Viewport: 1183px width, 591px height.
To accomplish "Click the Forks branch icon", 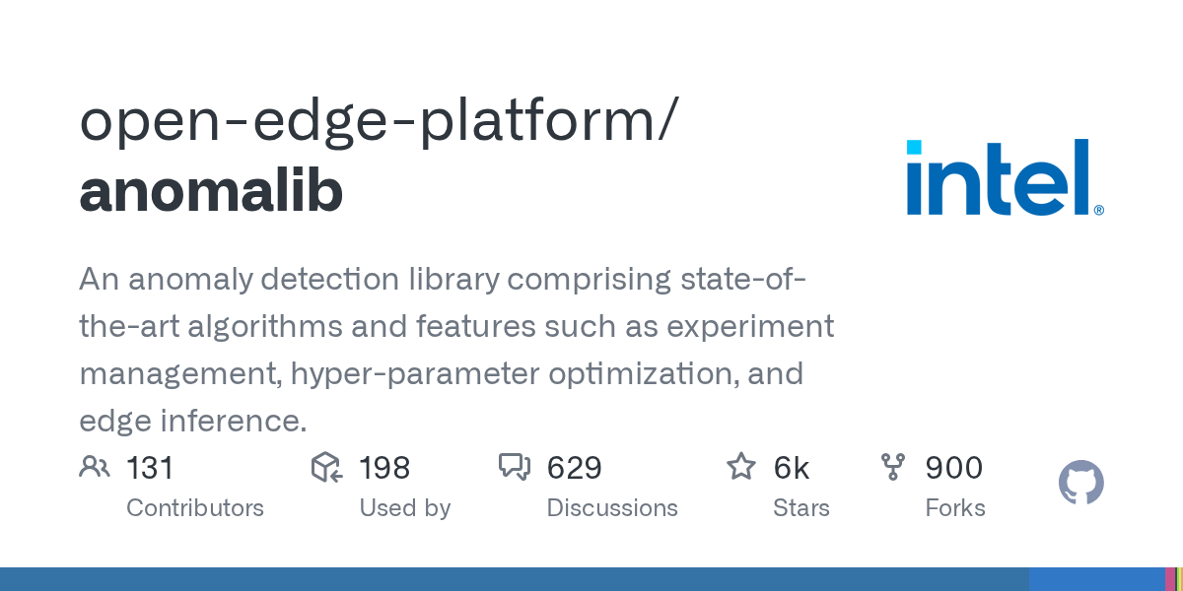I will coord(892,467).
